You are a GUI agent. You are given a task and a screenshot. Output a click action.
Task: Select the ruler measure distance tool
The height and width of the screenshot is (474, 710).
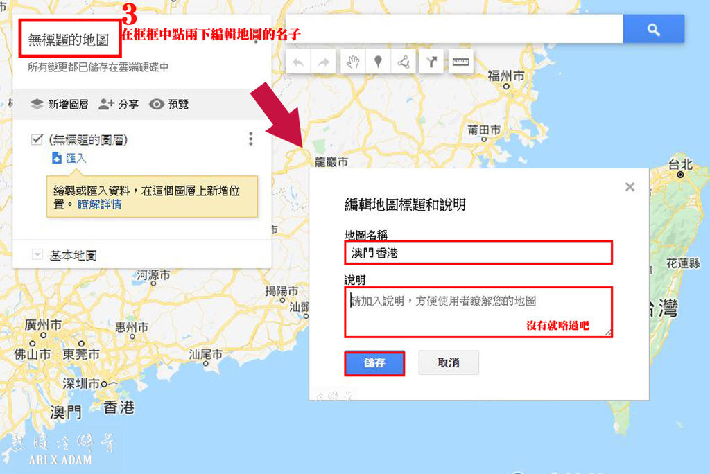pyautogui.click(x=461, y=62)
